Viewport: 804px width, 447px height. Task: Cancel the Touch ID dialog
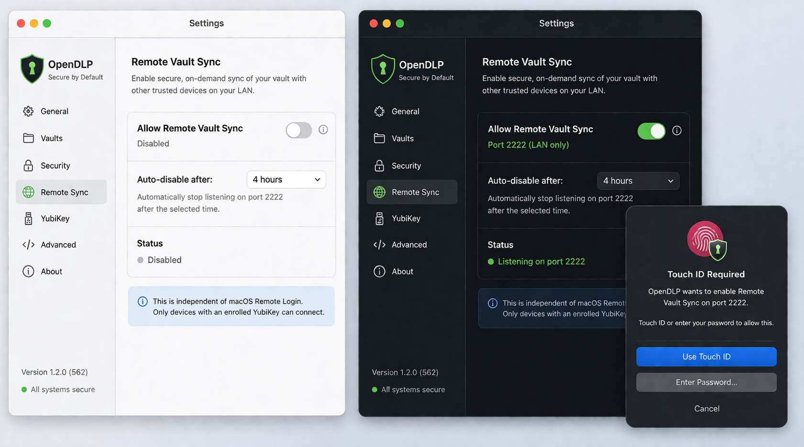706,408
